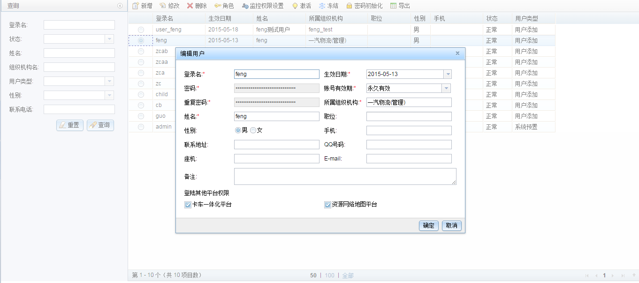
Task: Show 全部 items in the pager
Action: (x=348, y=275)
